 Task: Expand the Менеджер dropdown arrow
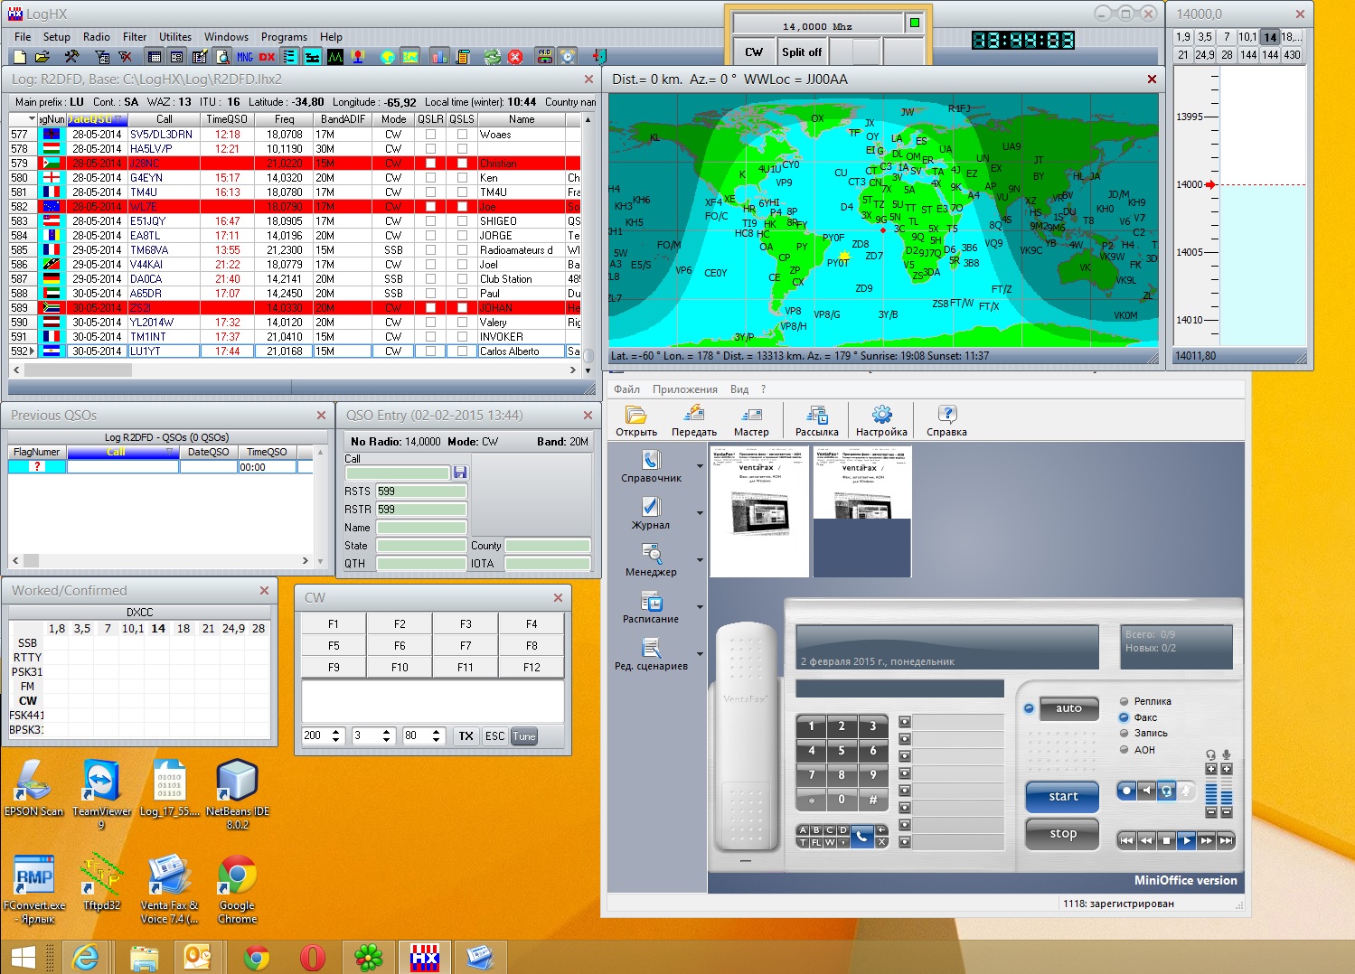coord(700,560)
